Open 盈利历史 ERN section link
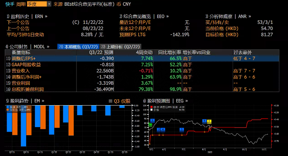288x156 pixels. point(27,17)
